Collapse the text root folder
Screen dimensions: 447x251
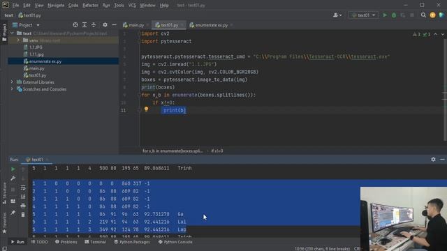[12, 33]
